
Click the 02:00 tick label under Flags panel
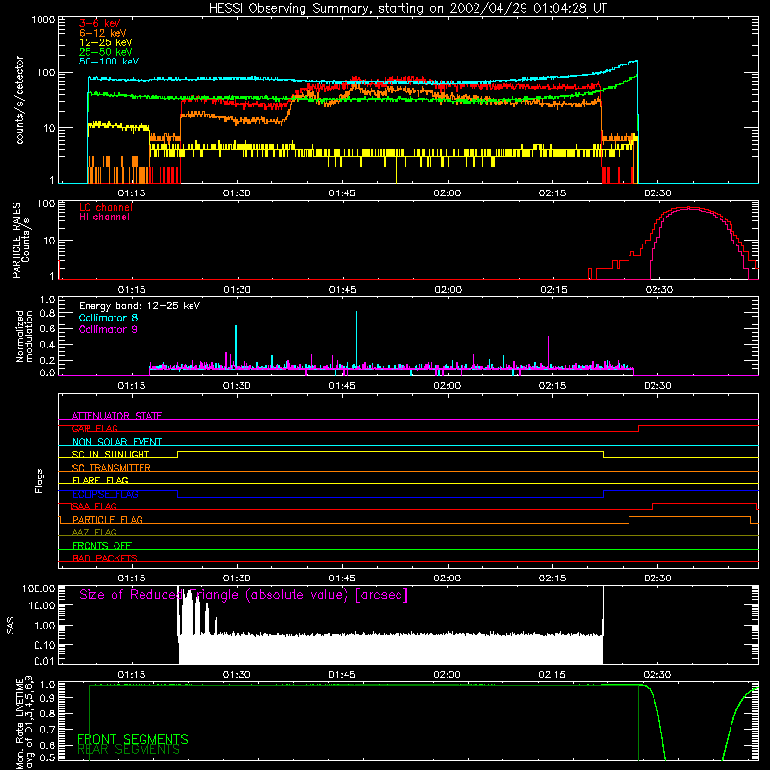pos(447,578)
